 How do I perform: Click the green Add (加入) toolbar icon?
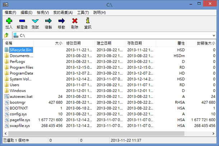[x=9, y=21]
